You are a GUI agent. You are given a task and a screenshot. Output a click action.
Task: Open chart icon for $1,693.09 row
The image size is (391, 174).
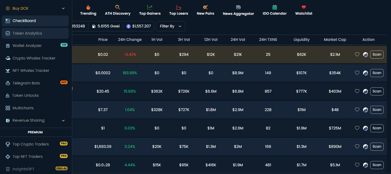tap(365, 147)
